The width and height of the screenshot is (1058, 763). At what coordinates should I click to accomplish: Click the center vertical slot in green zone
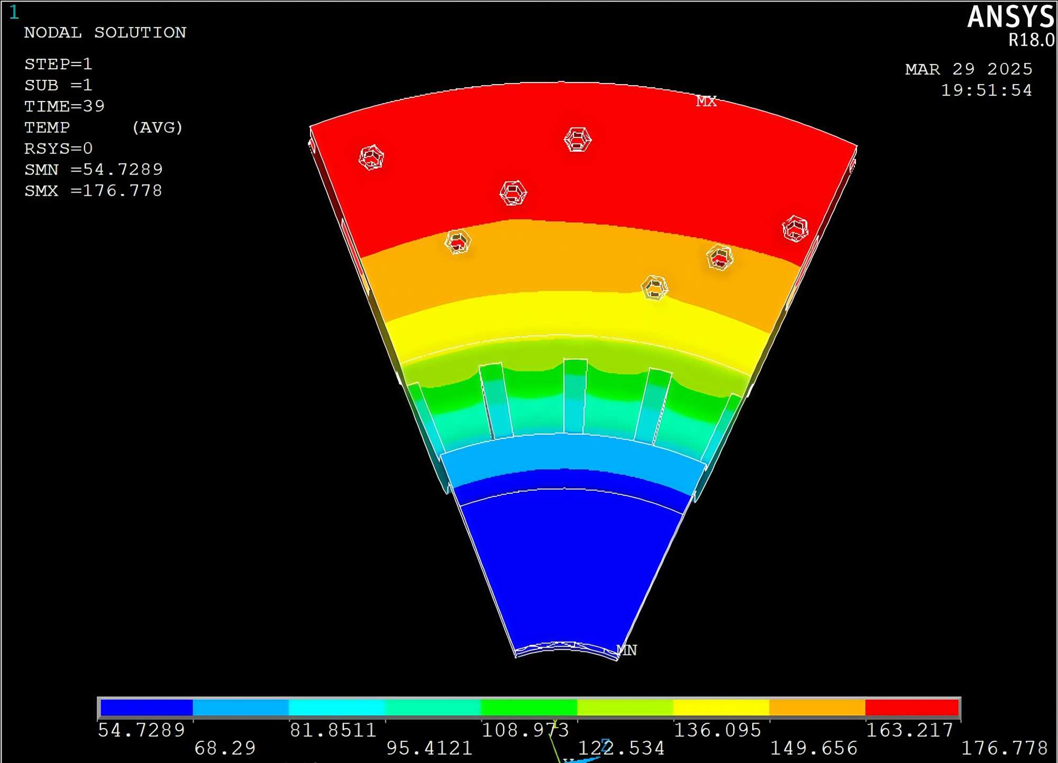point(574,396)
